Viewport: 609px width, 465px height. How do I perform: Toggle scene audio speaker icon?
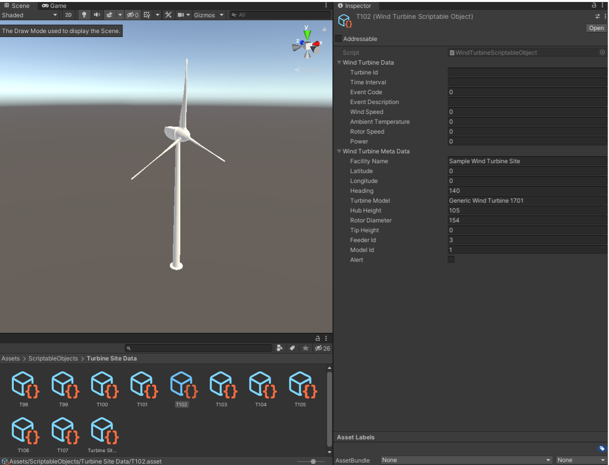tap(97, 15)
